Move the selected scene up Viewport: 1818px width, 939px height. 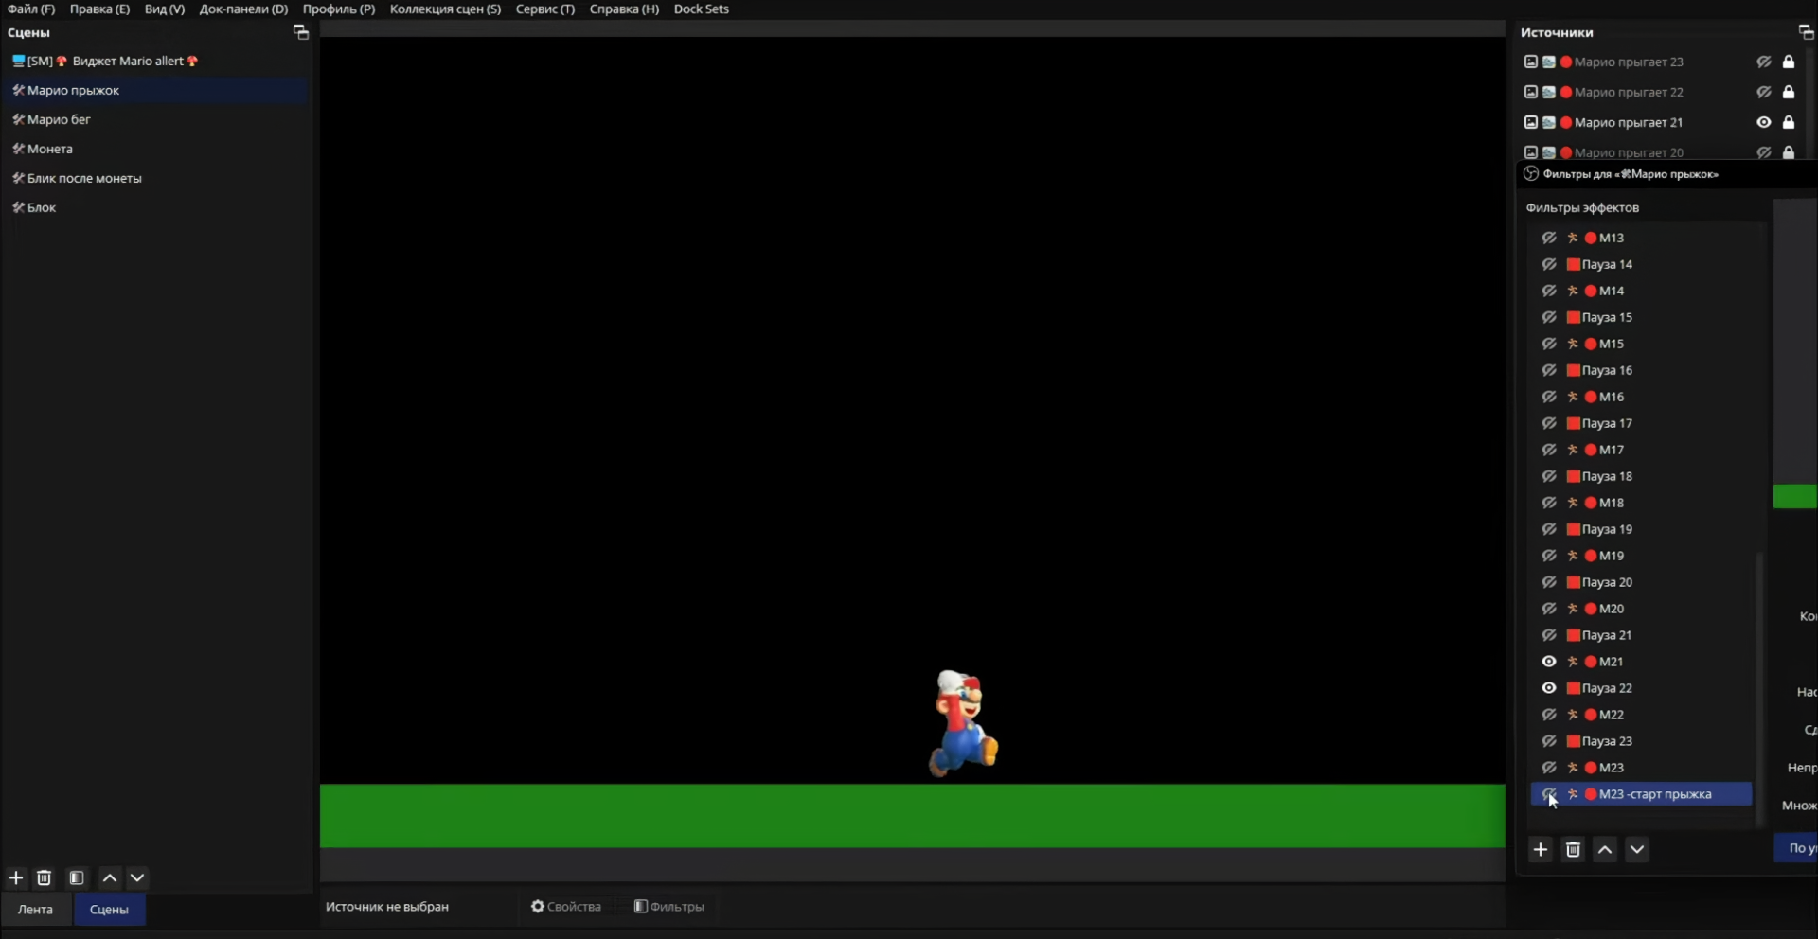(110, 877)
